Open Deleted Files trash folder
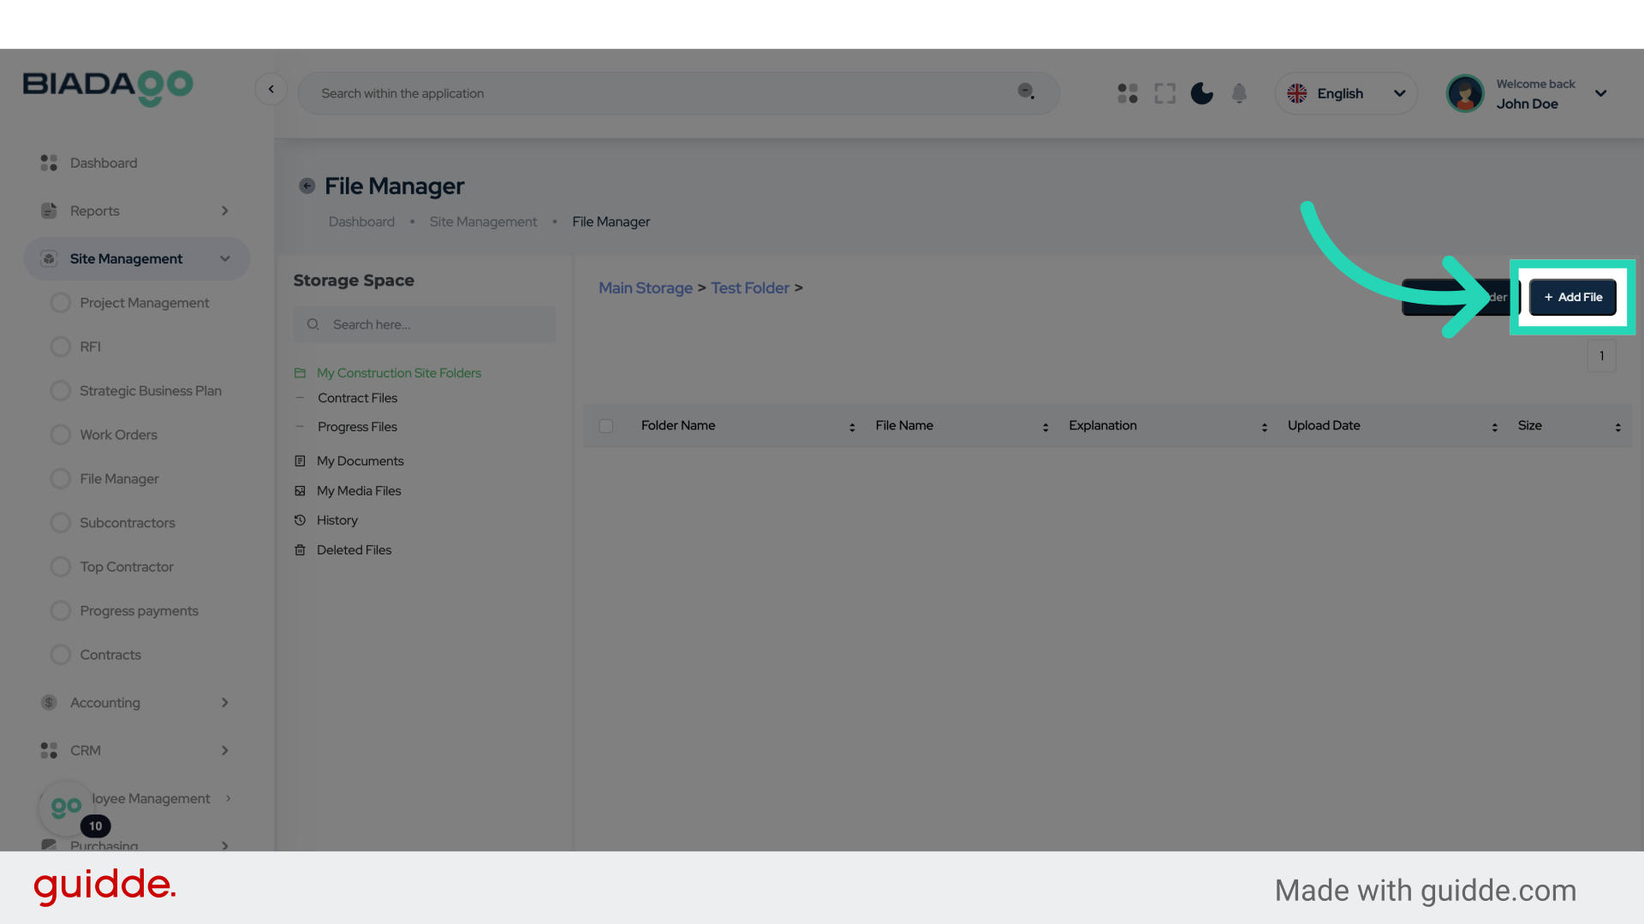The width and height of the screenshot is (1644, 924). click(x=354, y=550)
